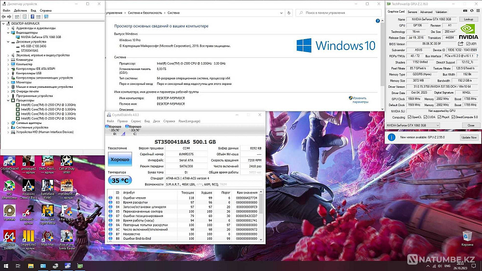Click GPU-Z BIOS export share icon
Screen dimensions: 482x271
click(460, 44)
